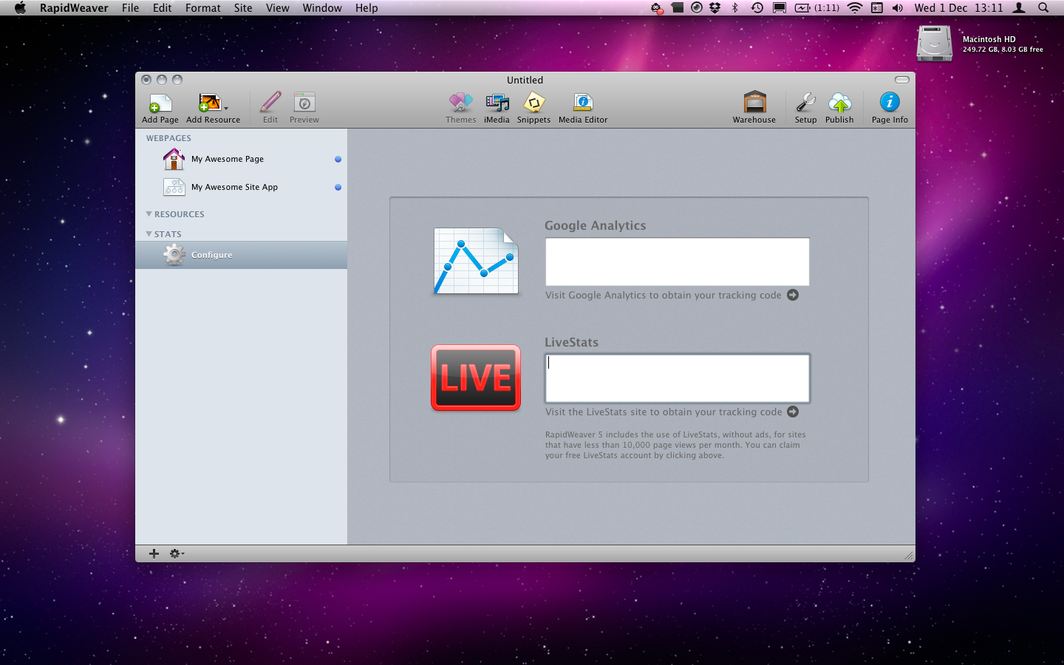
Task: Click the Bluetooth menu bar icon
Action: [x=735, y=8]
